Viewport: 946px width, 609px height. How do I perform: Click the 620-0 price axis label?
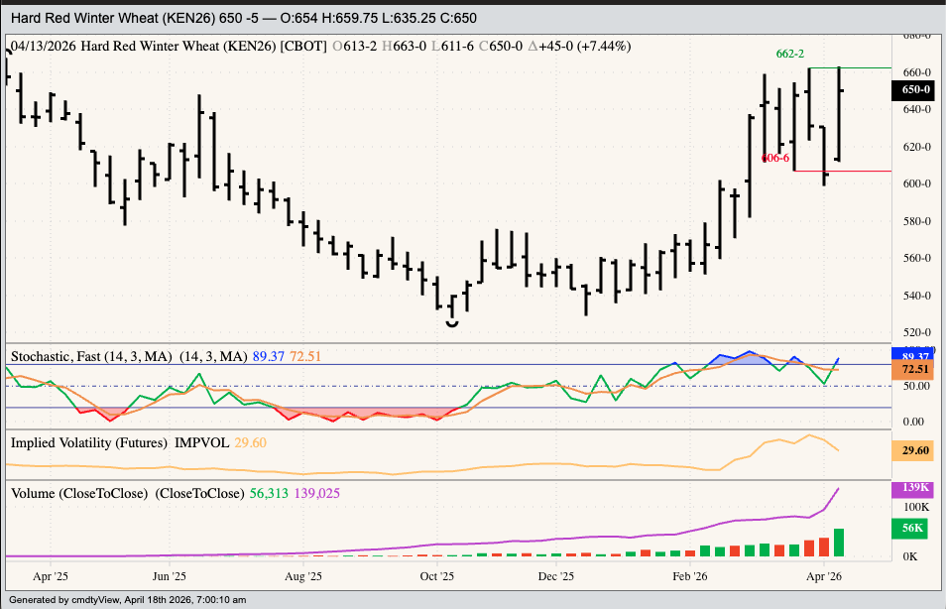tap(916, 147)
